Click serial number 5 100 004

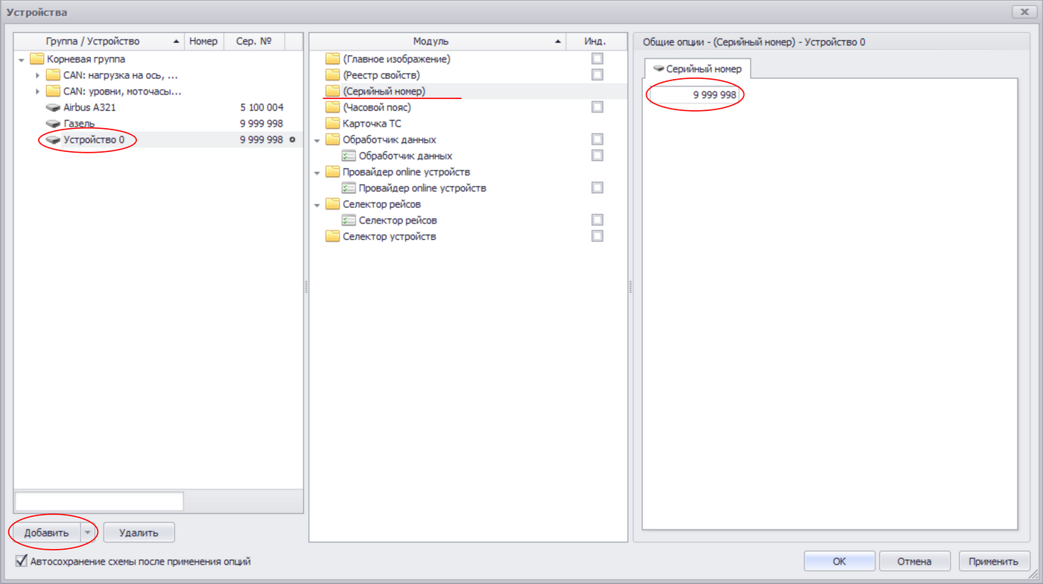pyautogui.click(x=261, y=107)
